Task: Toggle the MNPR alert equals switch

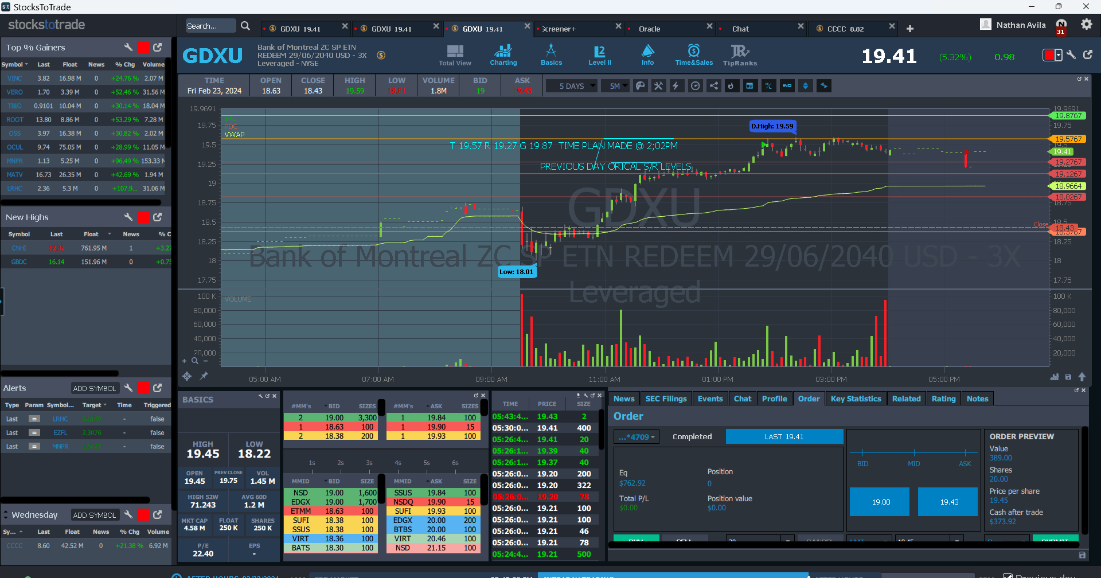Action: click(34, 446)
